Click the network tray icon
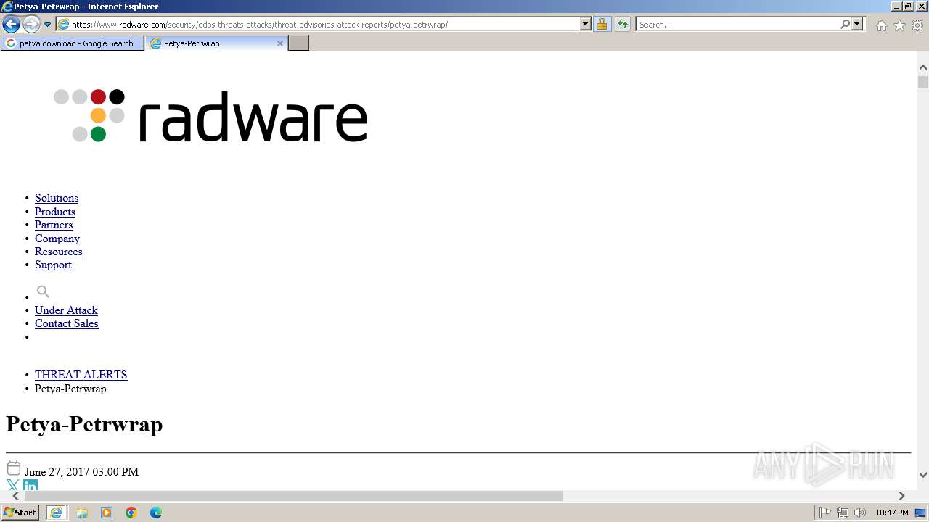Screen dimensions: 929x522 [x=843, y=513]
